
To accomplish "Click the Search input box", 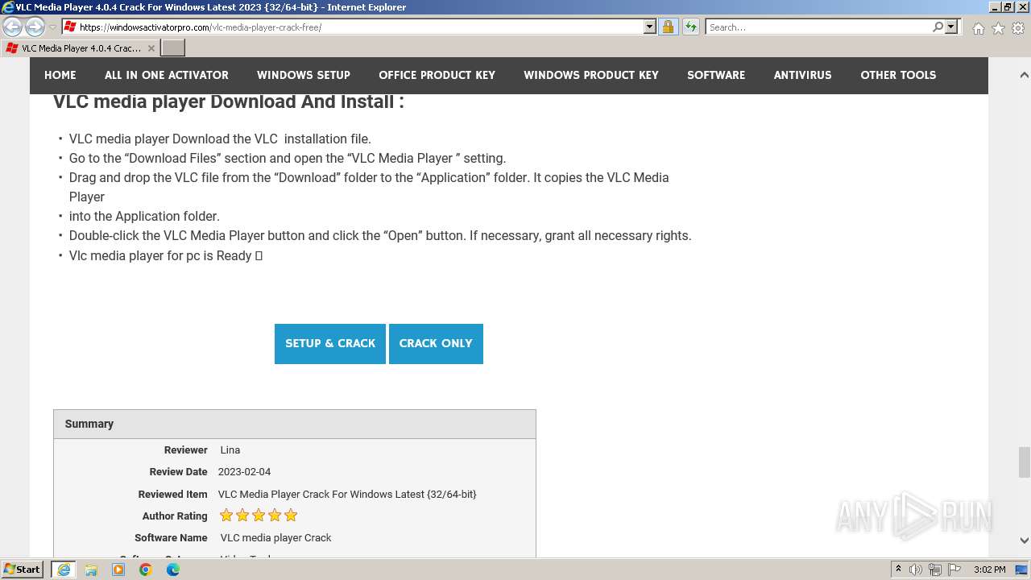I will pyautogui.click(x=819, y=27).
